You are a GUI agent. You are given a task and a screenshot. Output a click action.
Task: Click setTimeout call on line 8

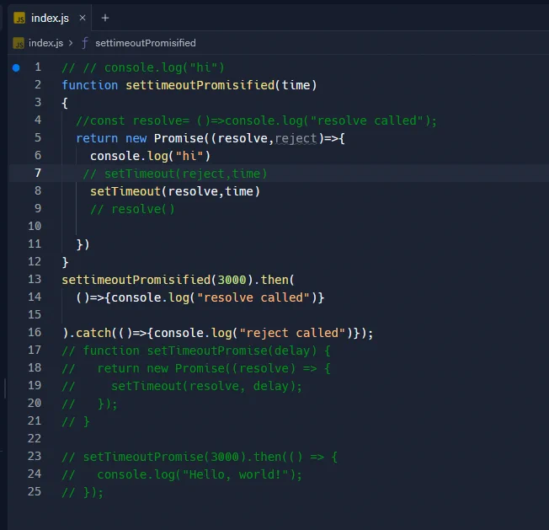pyautogui.click(x=125, y=191)
